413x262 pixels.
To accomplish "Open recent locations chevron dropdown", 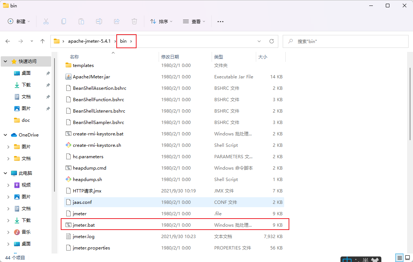I will (32, 41).
